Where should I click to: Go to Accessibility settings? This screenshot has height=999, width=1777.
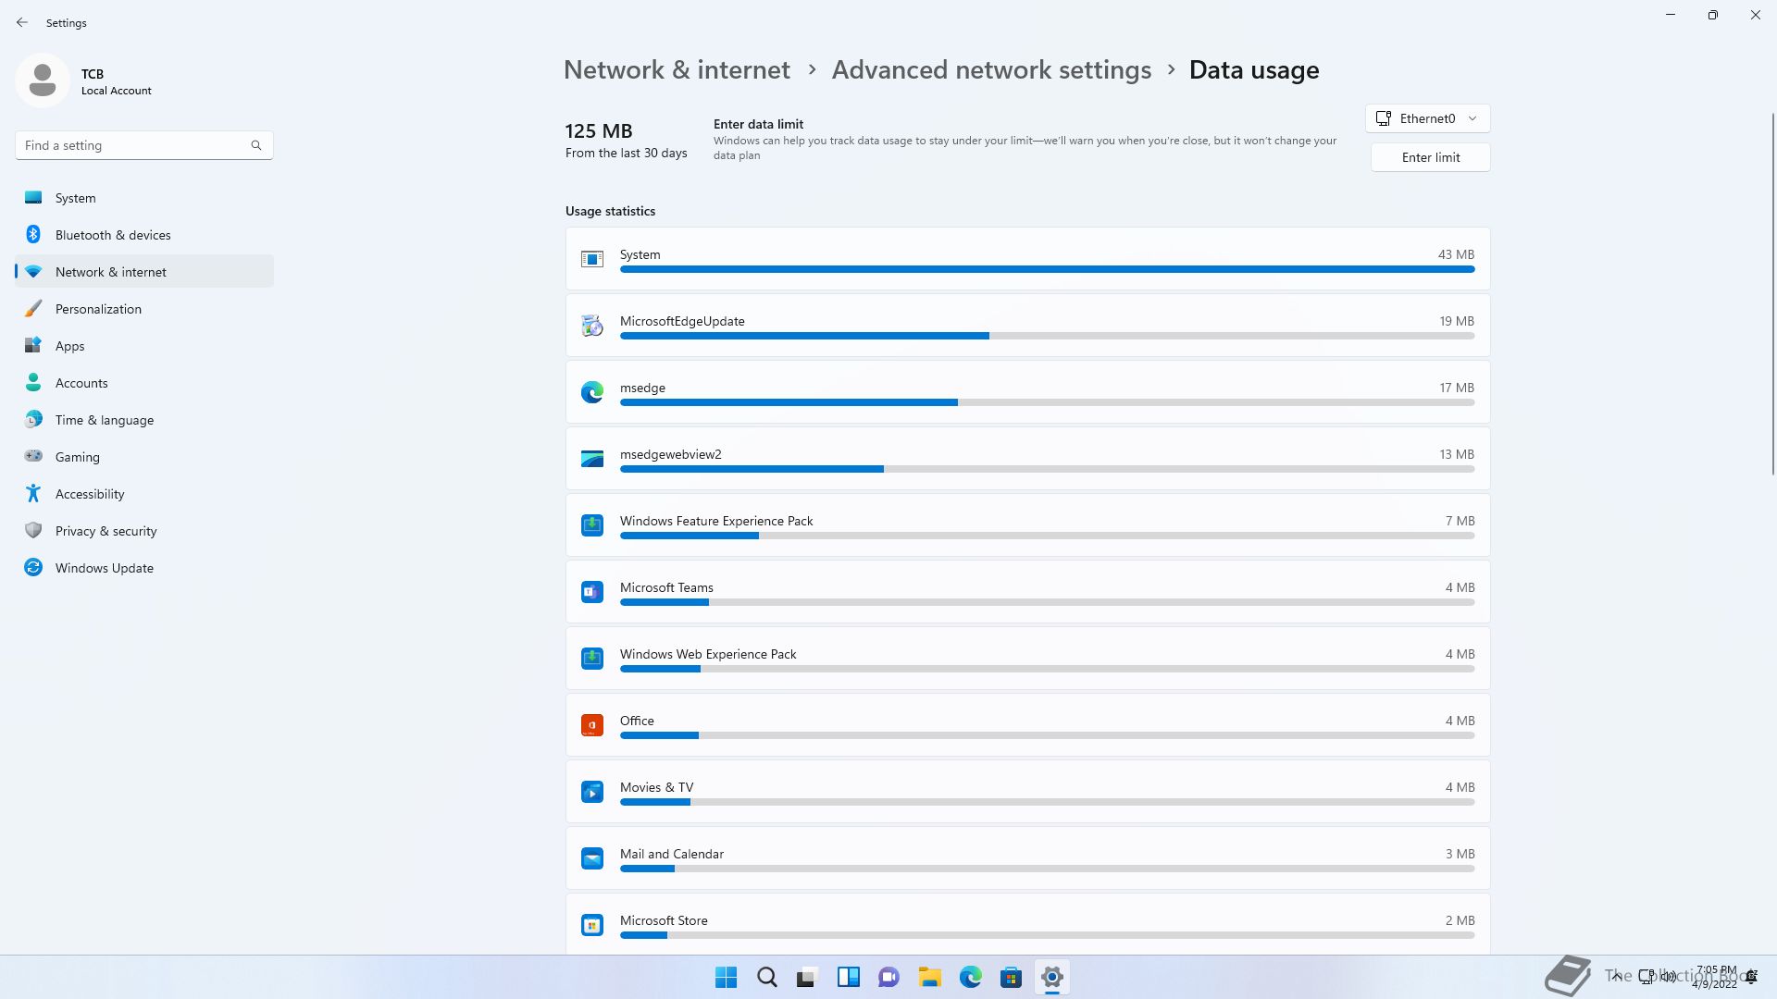tap(144, 494)
